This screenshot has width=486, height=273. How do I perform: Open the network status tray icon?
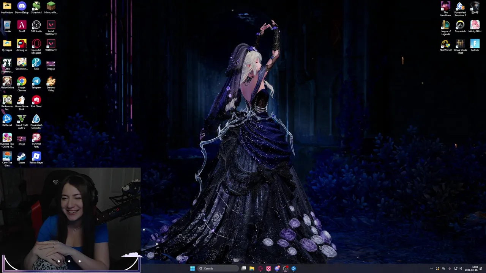click(456, 268)
